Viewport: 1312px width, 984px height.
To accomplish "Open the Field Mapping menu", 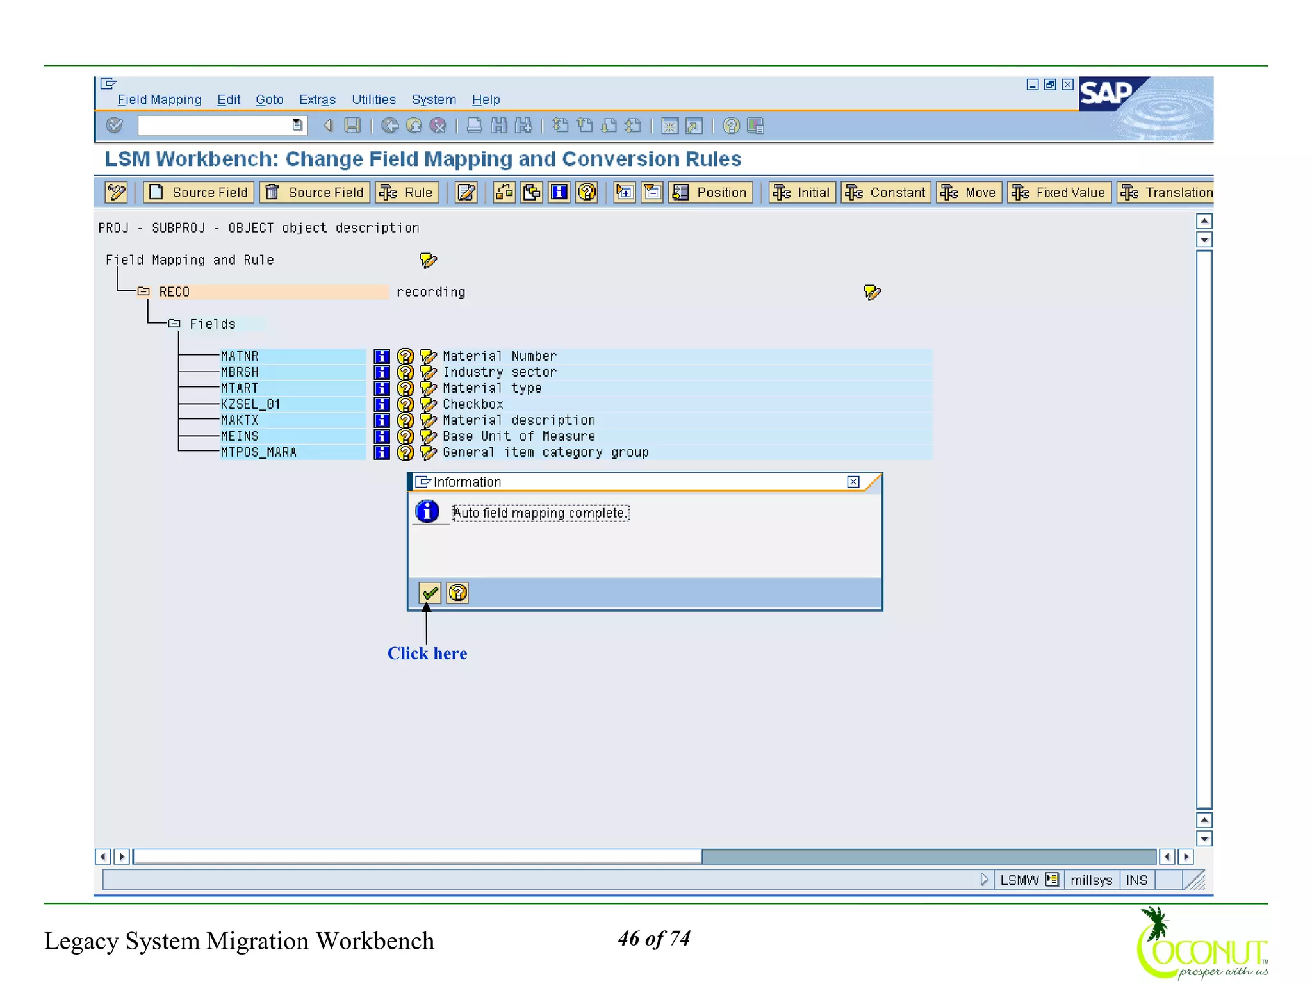I will pos(160,100).
